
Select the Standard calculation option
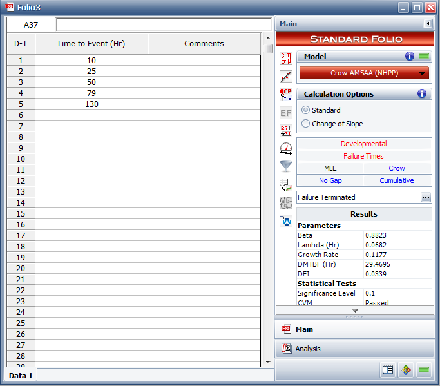pyautogui.click(x=306, y=110)
